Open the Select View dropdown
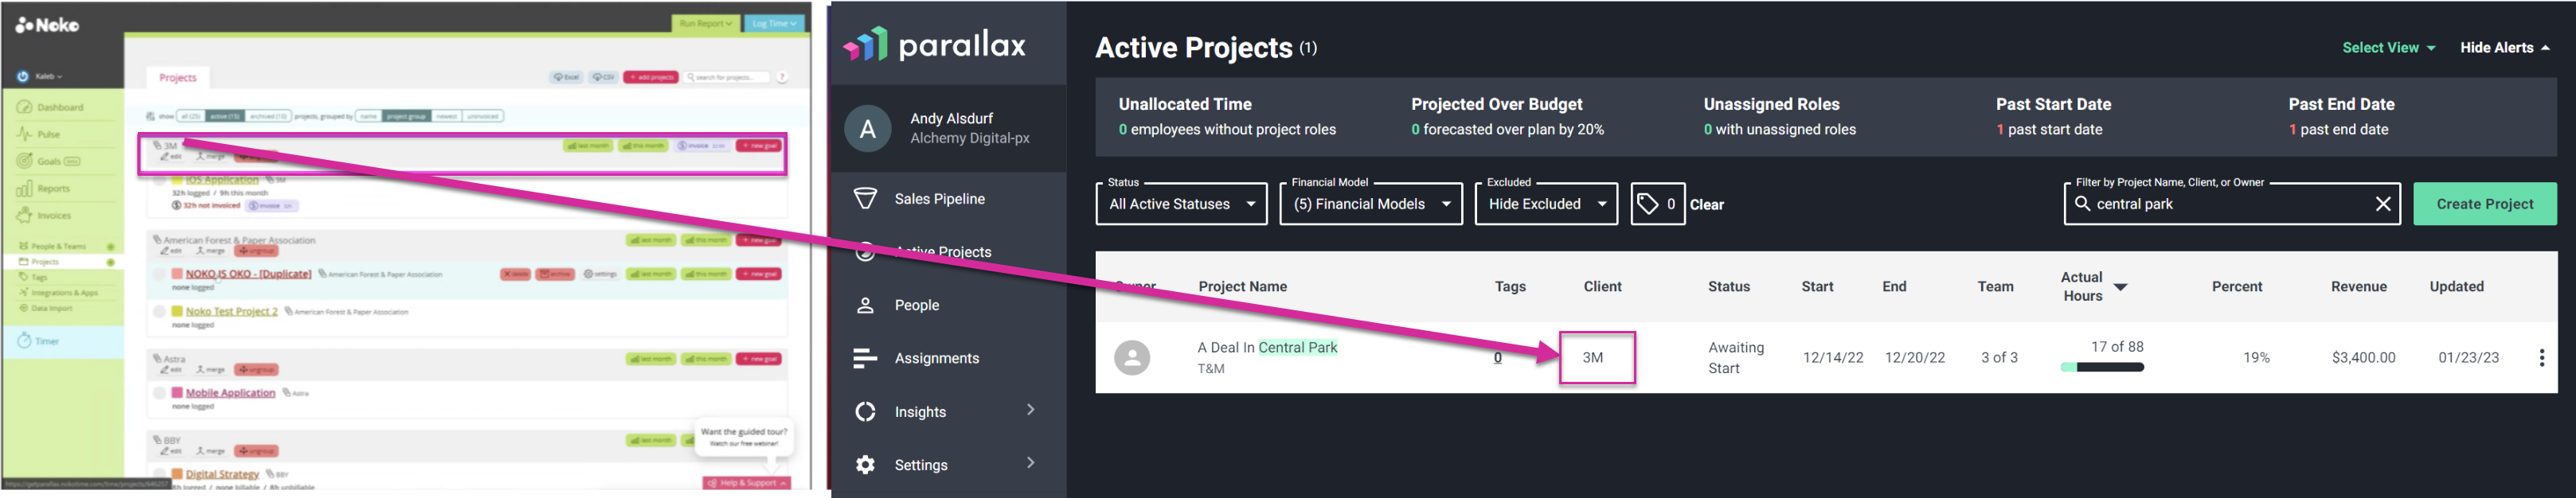 pos(2388,48)
